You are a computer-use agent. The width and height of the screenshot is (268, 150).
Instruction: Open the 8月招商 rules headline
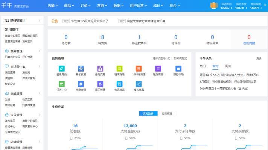(228, 82)
